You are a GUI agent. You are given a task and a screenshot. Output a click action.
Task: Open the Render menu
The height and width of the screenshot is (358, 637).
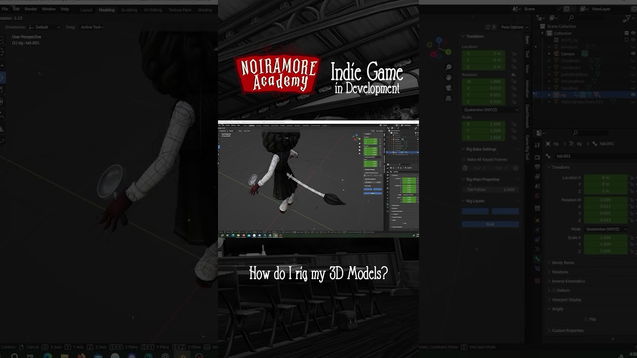(31, 9)
